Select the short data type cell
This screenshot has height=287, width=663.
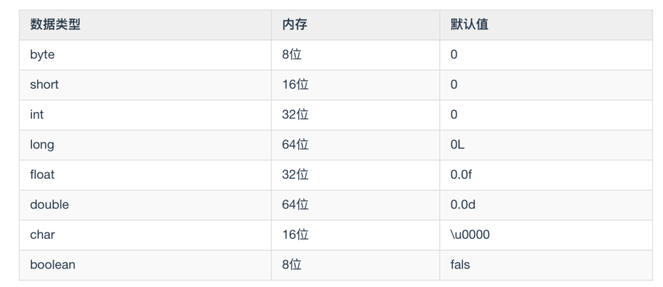click(x=44, y=85)
